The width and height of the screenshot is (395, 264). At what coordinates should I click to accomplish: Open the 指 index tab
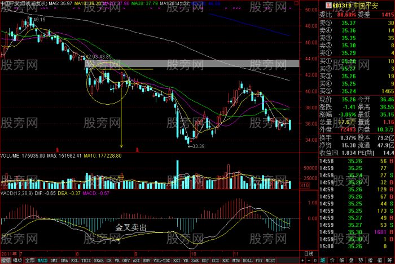point(371,261)
